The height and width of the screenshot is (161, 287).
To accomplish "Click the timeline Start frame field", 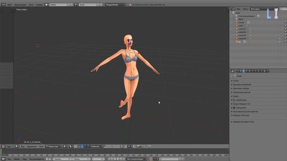I will (x=62, y=159).
